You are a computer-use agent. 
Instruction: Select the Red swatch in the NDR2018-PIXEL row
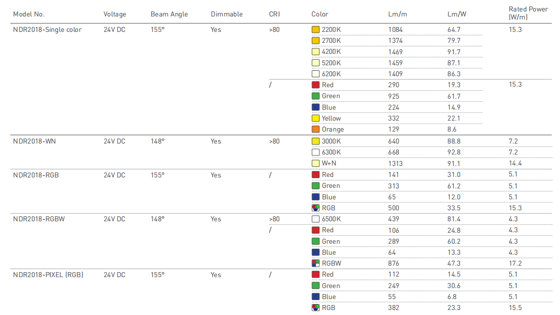click(315, 274)
